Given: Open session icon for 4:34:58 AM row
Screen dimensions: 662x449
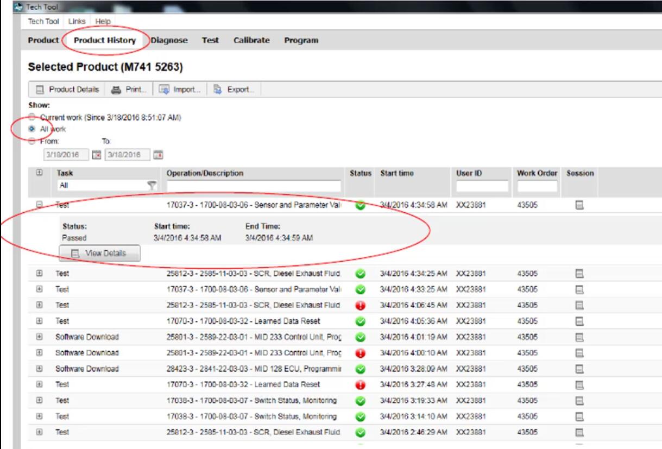Looking at the screenshot, I should point(580,205).
